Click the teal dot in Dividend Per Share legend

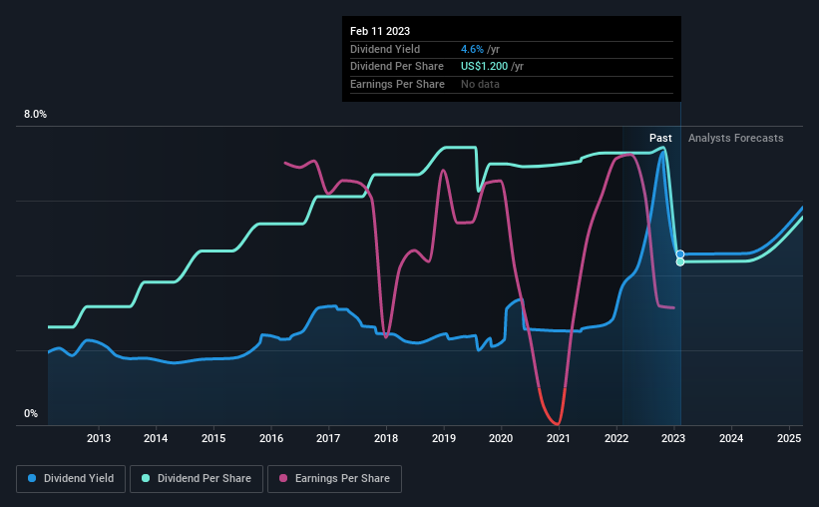coord(146,478)
